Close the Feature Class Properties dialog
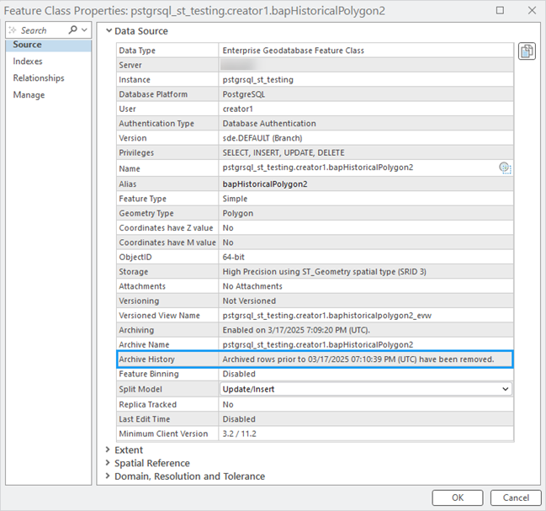Viewport: 546px width, 511px height. (532, 10)
